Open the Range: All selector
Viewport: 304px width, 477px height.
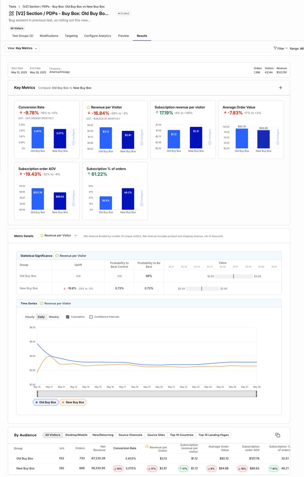pyautogui.click(x=297, y=48)
